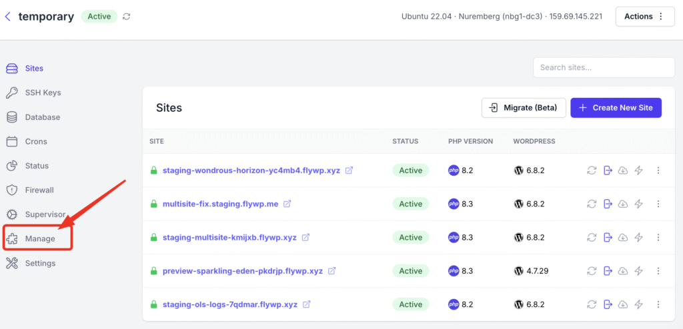This screenshot has width=683, height=329.
Task: Click Migrate (Beta) button
Action: click(x=524, y=108)
